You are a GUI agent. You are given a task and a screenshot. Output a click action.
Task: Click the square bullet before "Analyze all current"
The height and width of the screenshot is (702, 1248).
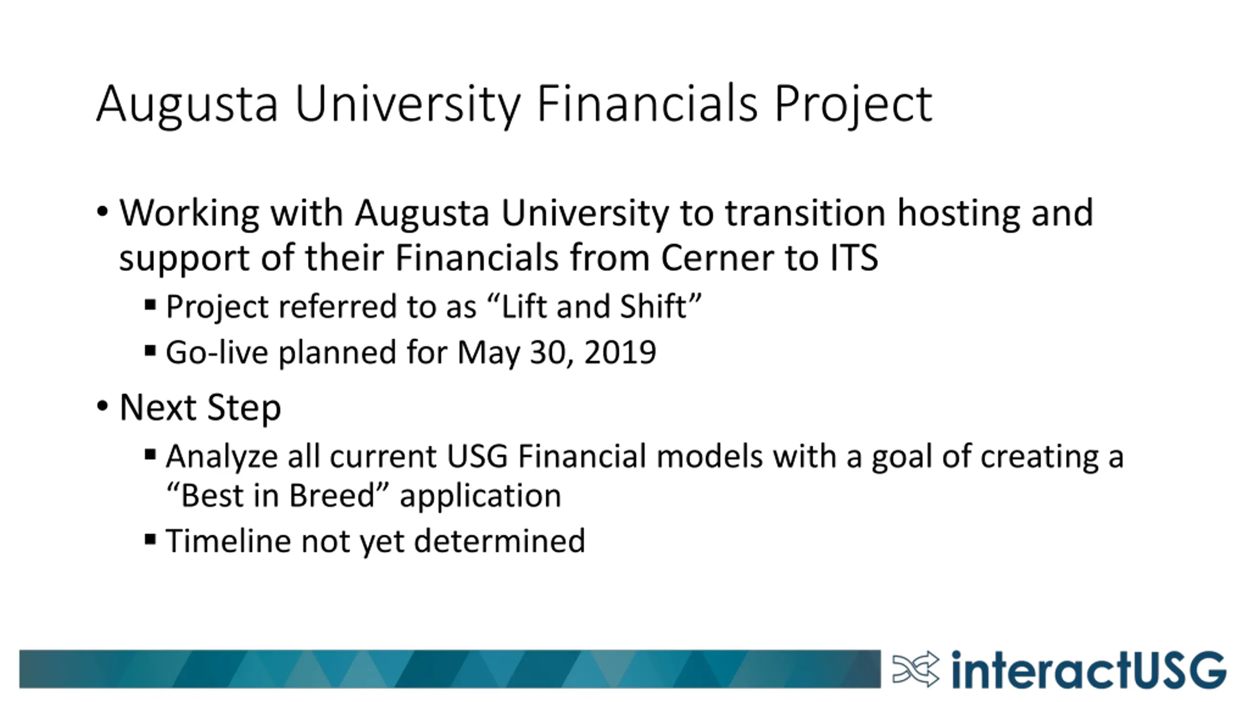(150, 455)
